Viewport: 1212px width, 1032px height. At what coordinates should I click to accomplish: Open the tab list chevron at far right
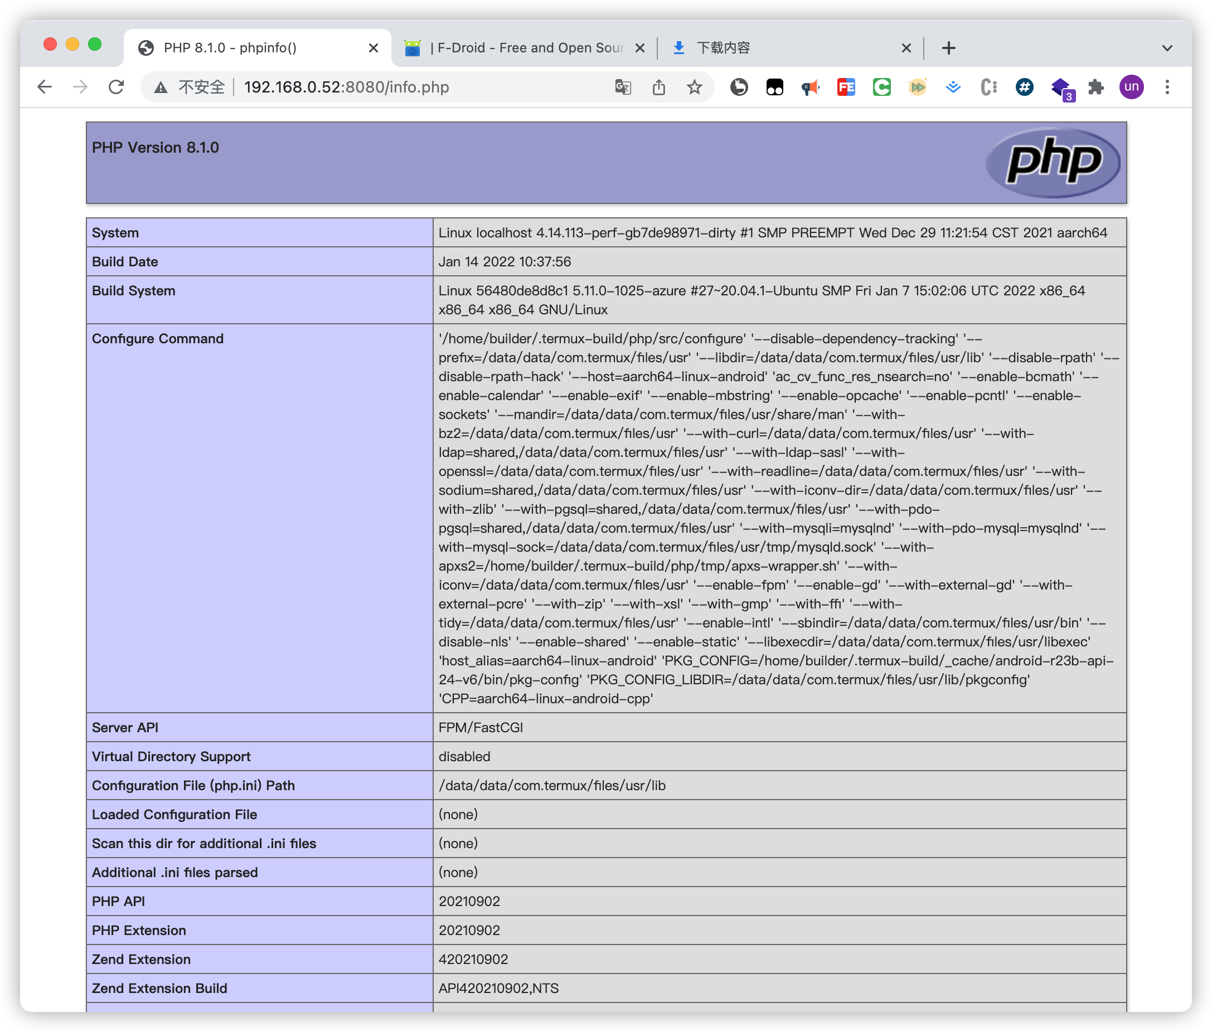pos(1167,48)
